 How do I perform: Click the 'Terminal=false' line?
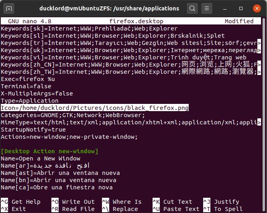(x=26, y=86)
